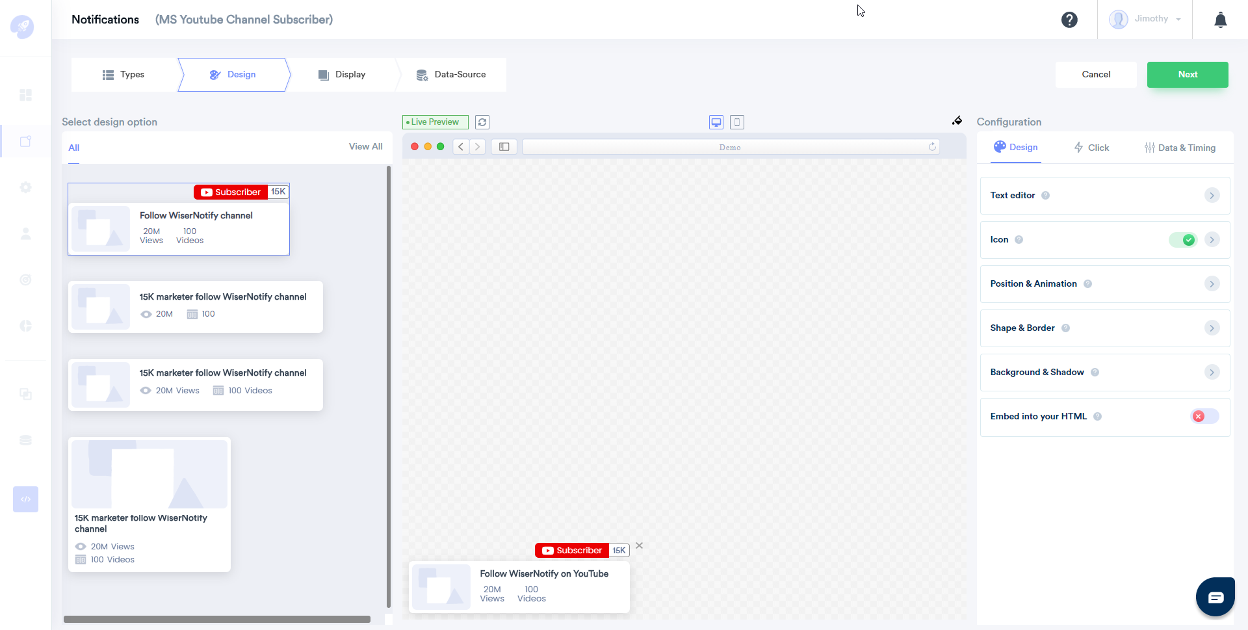
Task: Click the design list horizontal scrollbar
Action: point(217,620)
